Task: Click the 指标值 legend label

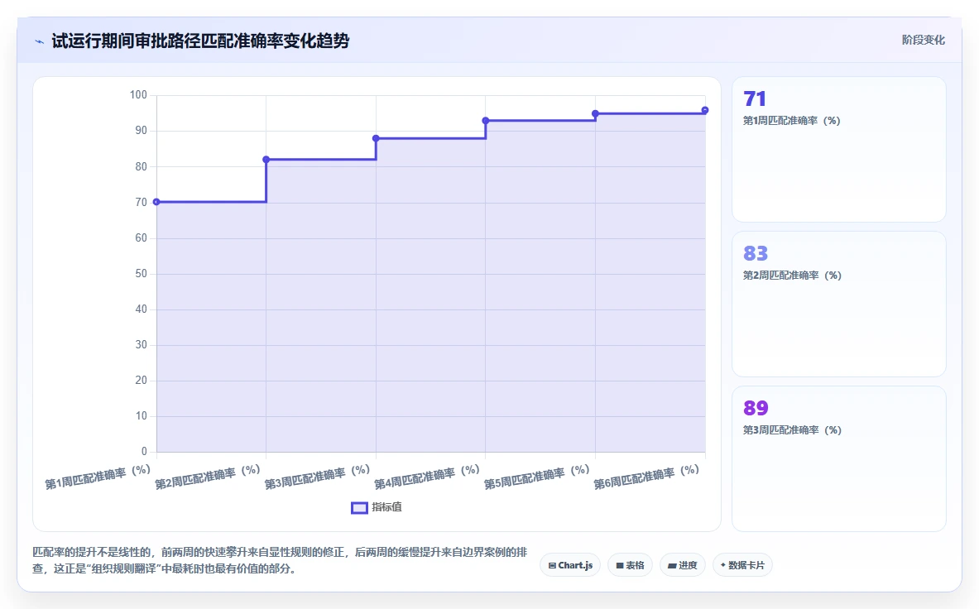Action: 387,507
